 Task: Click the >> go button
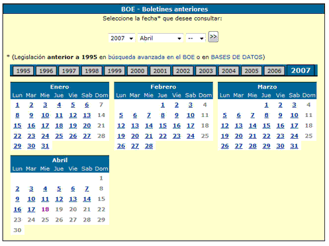[x=213, y=37]
